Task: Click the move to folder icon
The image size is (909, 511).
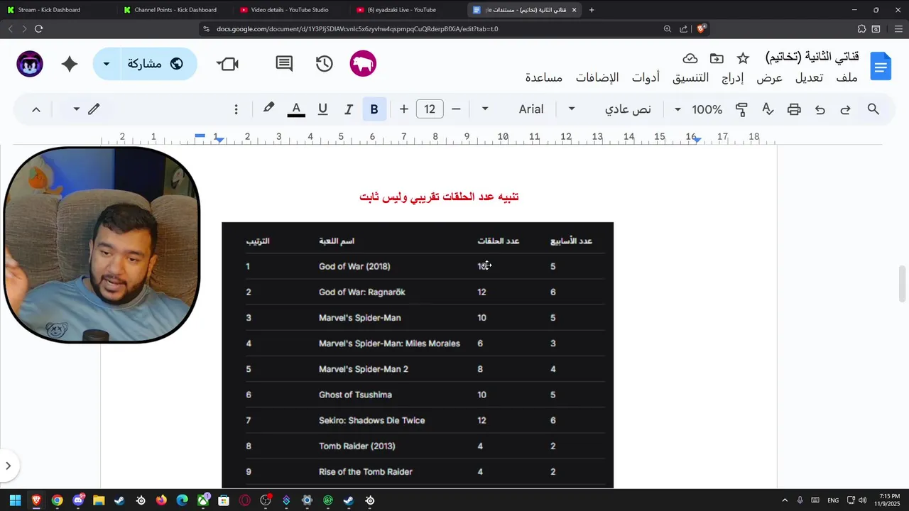Action: (x=717, y=58)
